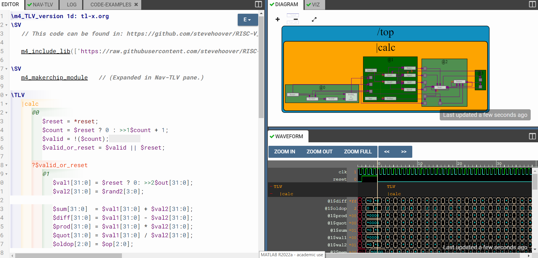Step waveform right with >> button
Viewport: 538px width, 258px height.
coord(403,152)
